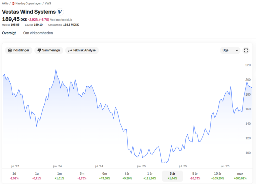Click the Vestas V logo icon
The image size is (256, 184).
click(60, 12)
